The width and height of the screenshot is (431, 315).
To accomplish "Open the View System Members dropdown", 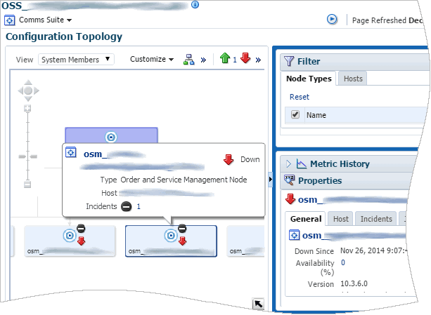I will point(76,60).
